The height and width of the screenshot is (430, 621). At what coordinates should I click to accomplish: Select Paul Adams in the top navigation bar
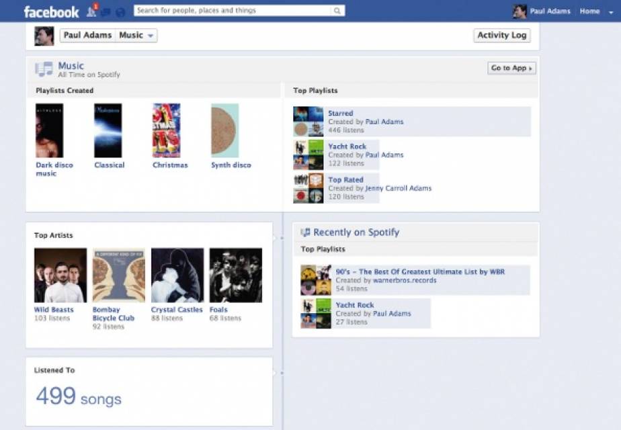pos(551,11)
